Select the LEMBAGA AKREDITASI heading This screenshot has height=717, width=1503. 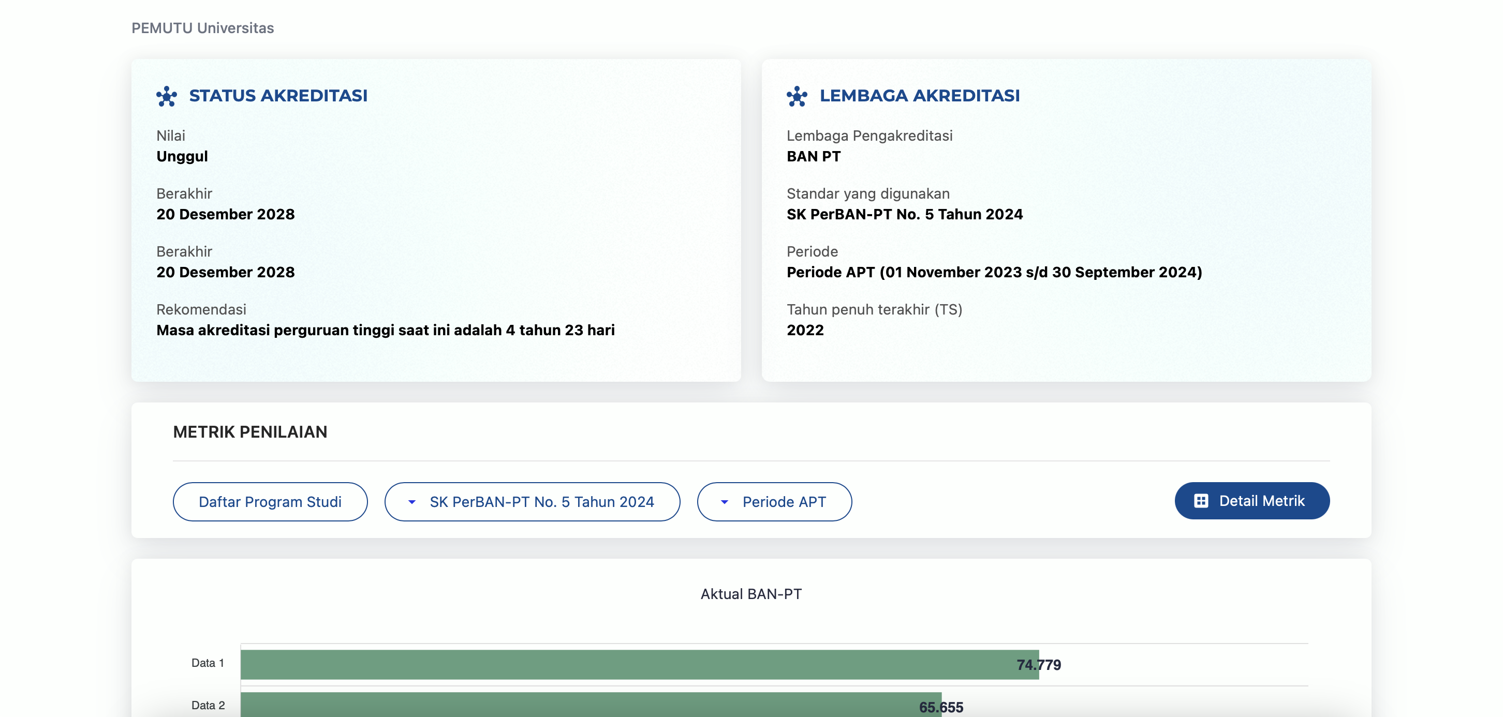(x=919, y=96)
